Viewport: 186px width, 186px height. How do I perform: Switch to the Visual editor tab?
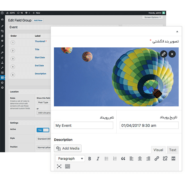pyautogui.click(x=158, y=150)
